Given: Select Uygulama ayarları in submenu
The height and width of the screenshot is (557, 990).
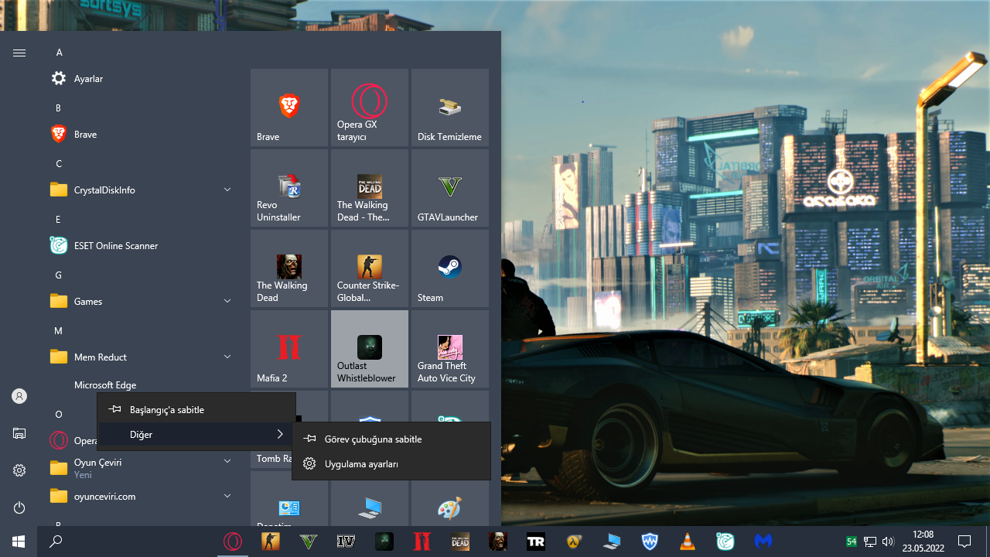Looking at the screenshot, I should [x=391, y=463].
